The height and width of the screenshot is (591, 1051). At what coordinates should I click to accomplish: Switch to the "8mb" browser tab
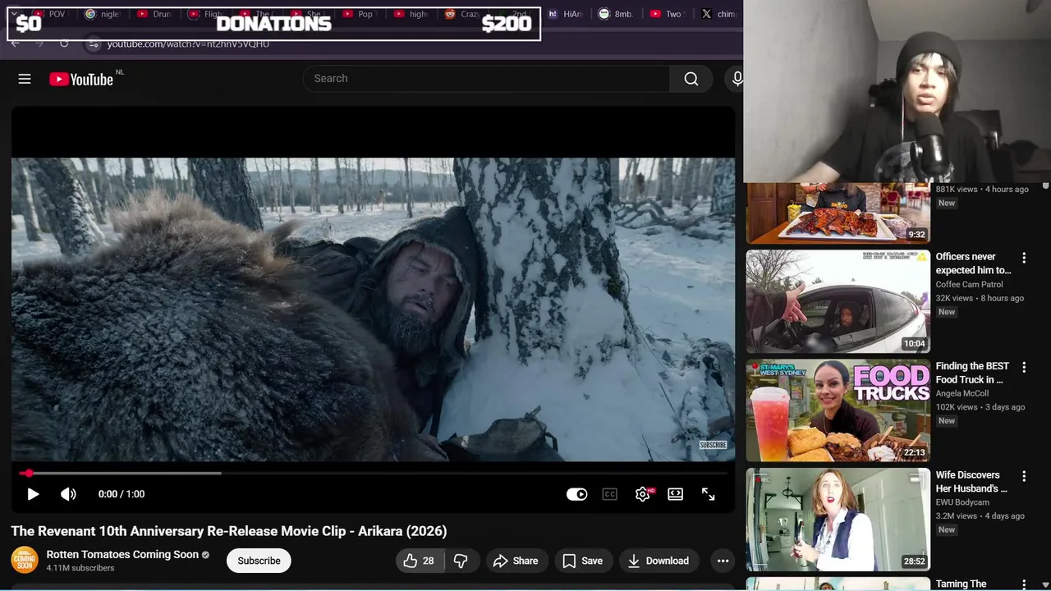(616, 14)
